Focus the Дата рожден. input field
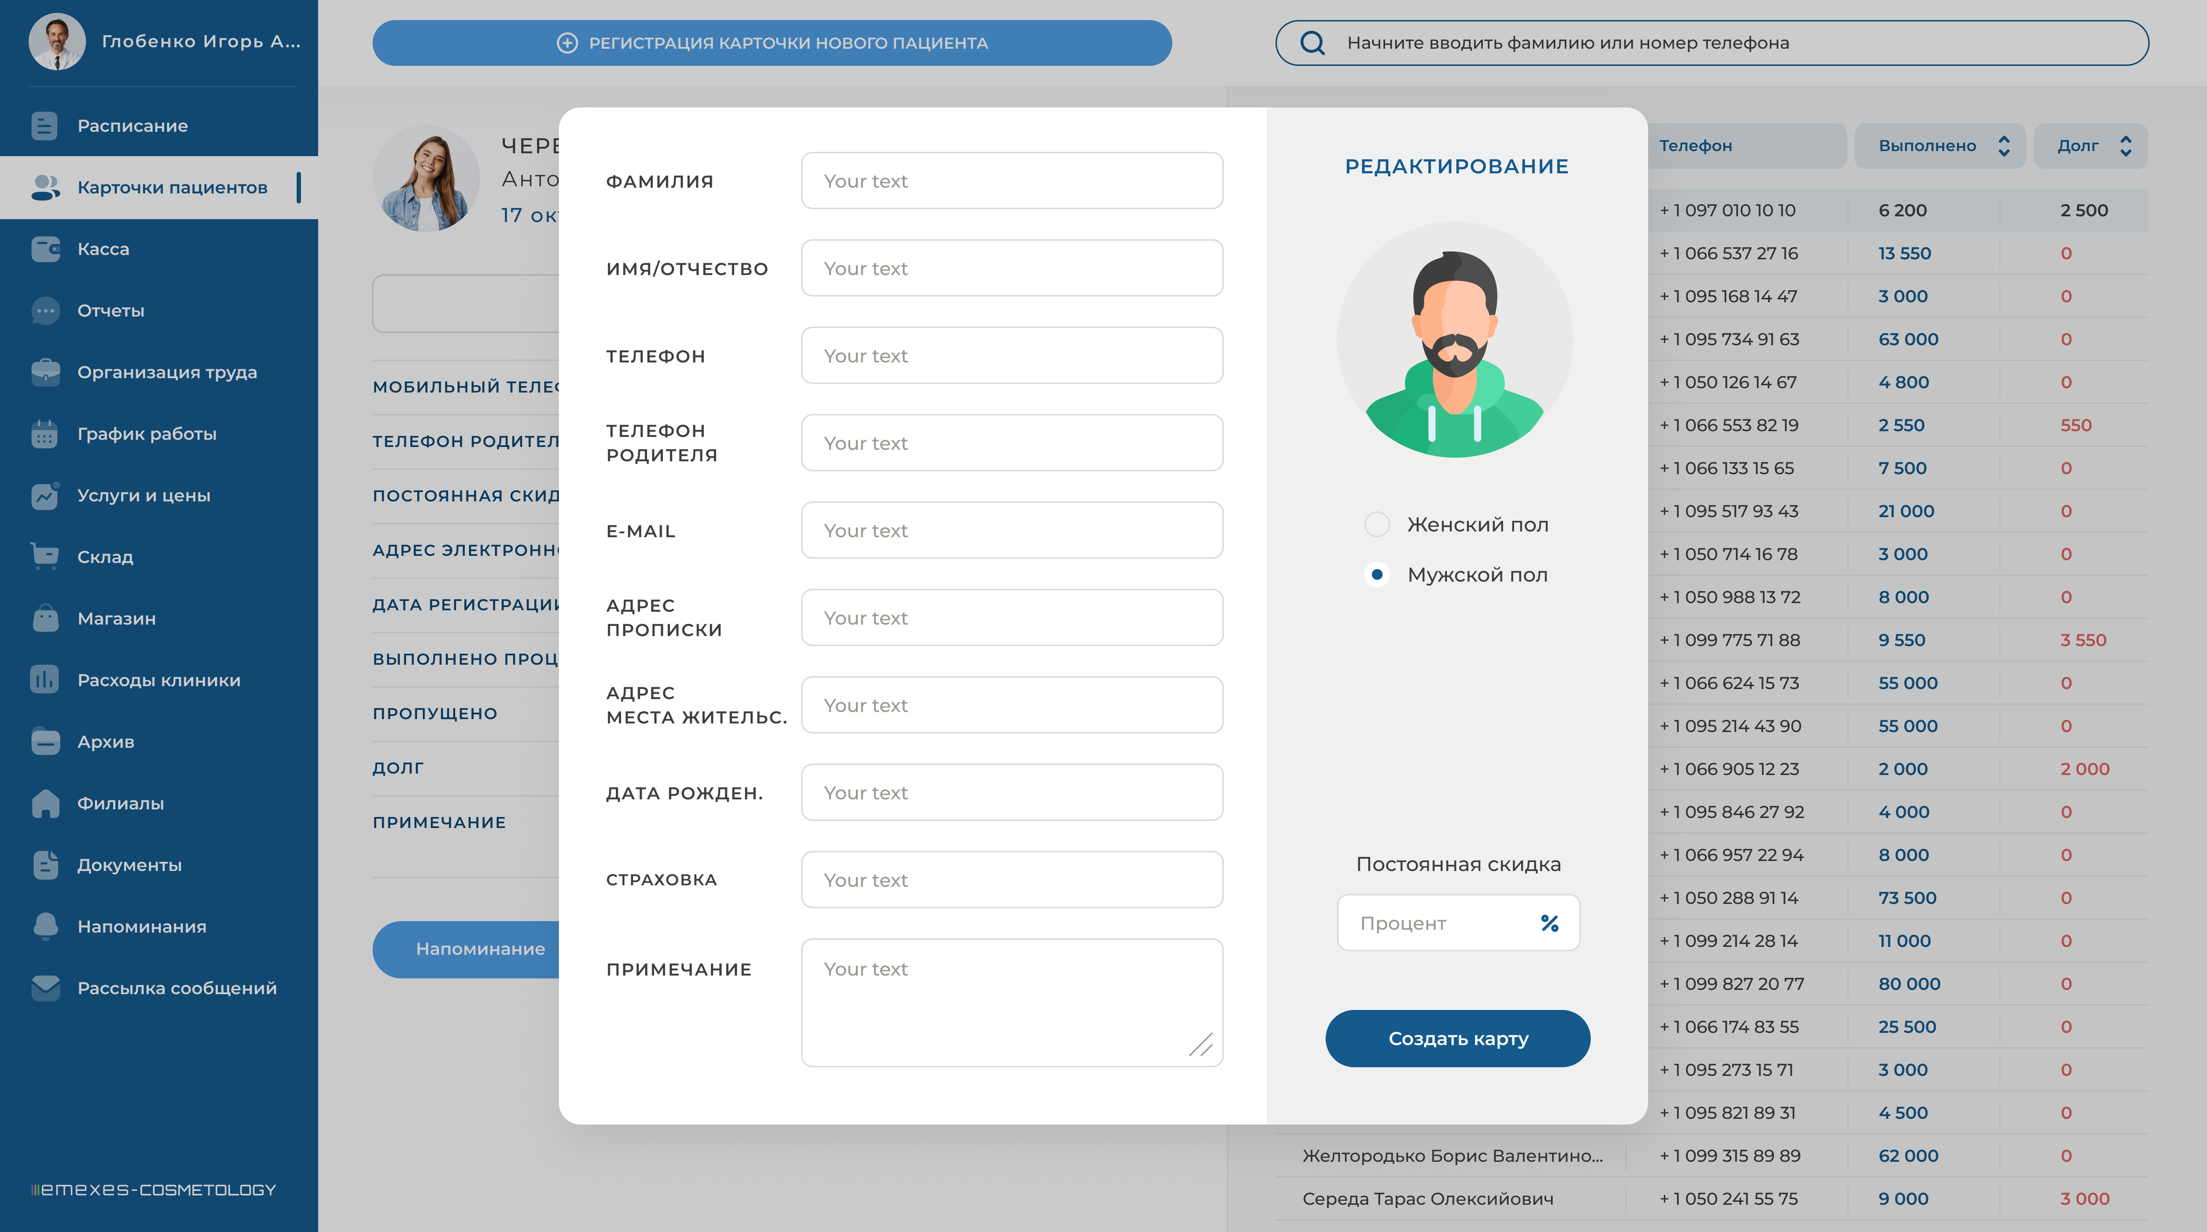 [x=1012, y=792]
